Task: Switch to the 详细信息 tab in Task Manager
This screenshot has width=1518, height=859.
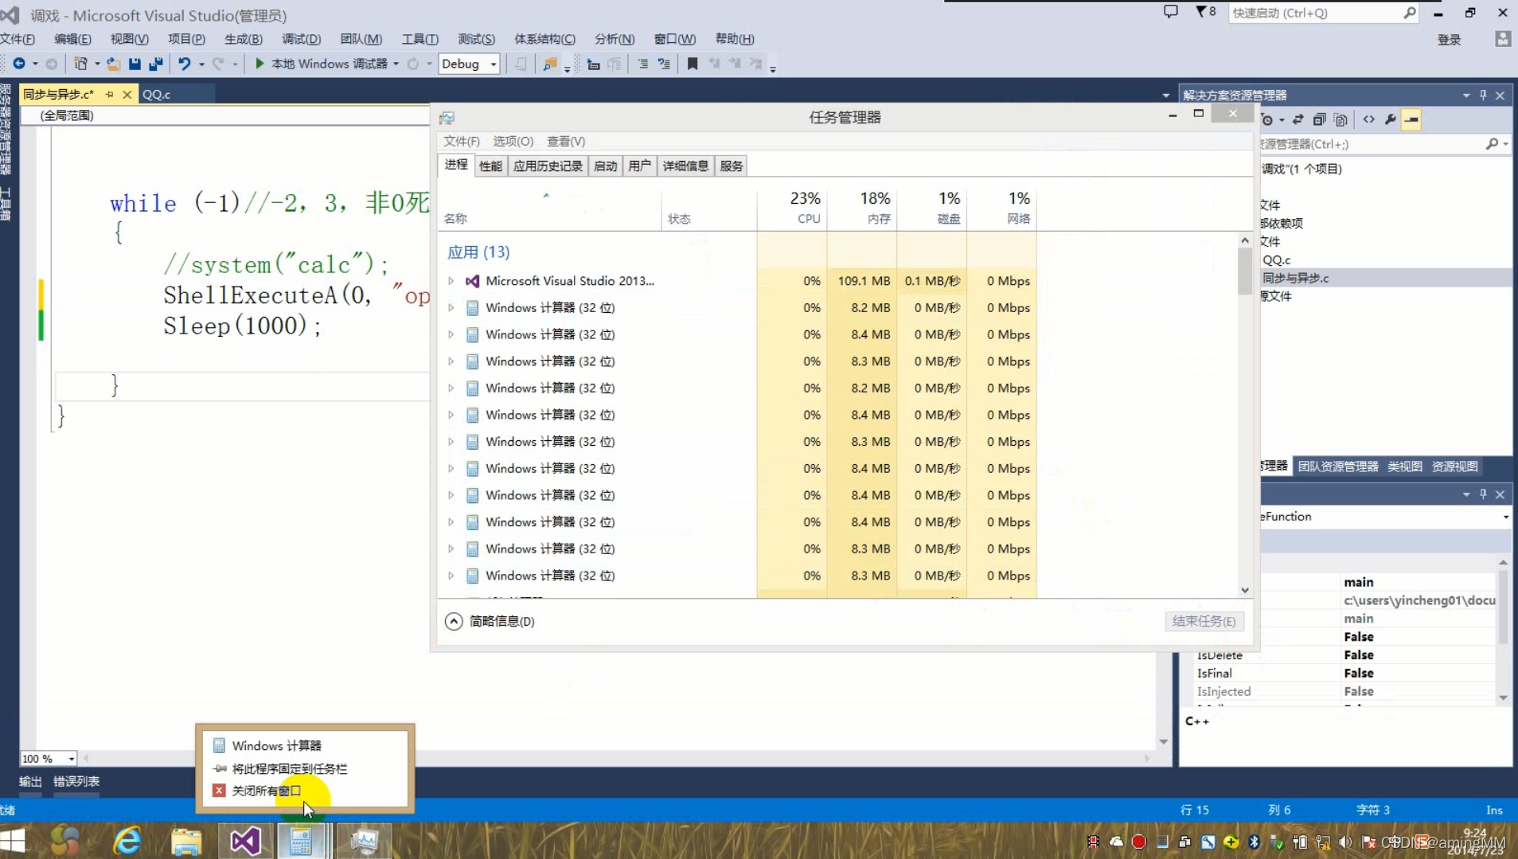Action: pyautogui.click(x=685, y=166)
